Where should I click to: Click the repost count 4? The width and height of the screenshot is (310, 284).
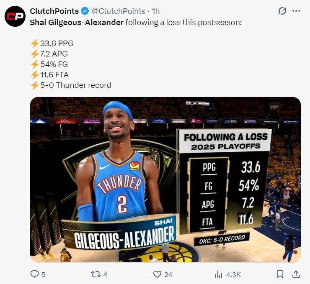tap(105, 275)
